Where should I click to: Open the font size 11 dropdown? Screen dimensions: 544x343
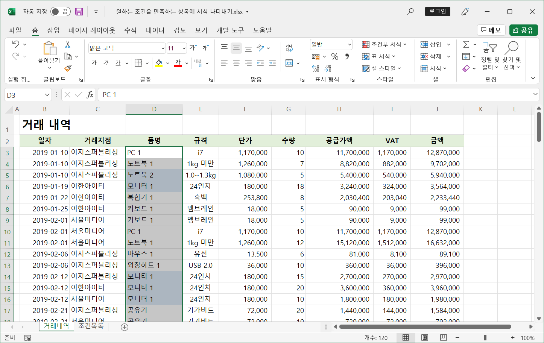[184, 48]
